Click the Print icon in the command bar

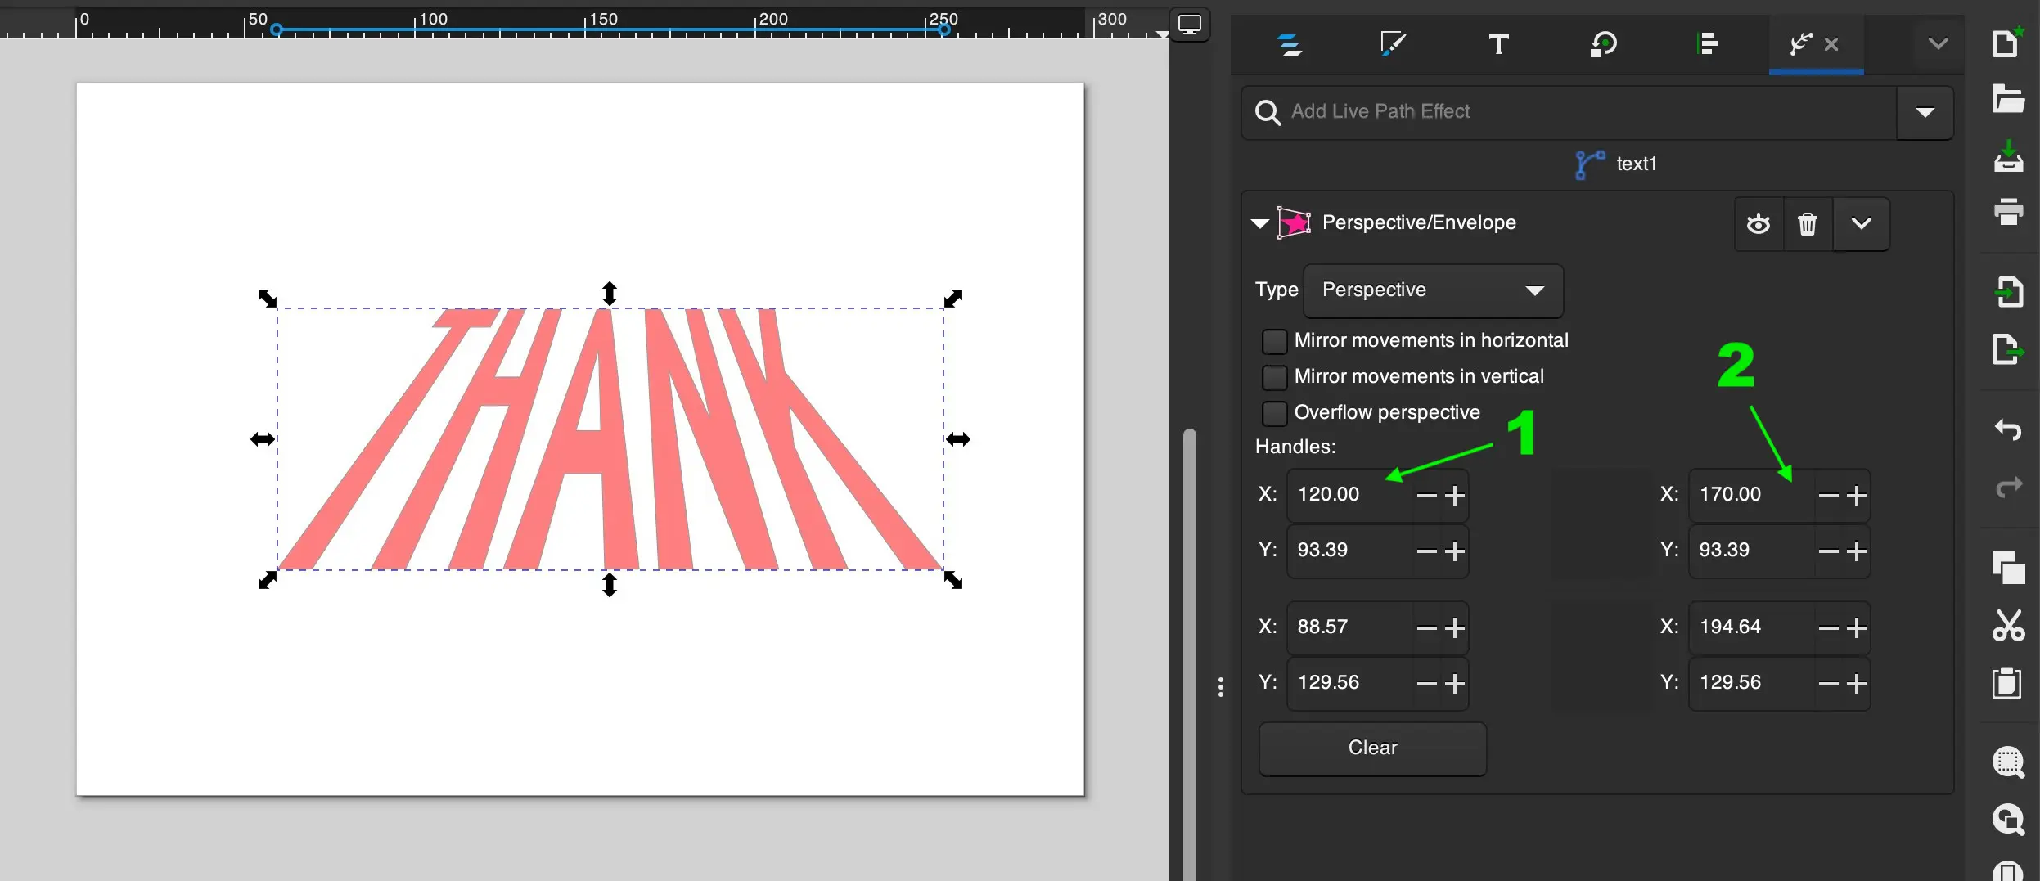tap(2008, 212)
